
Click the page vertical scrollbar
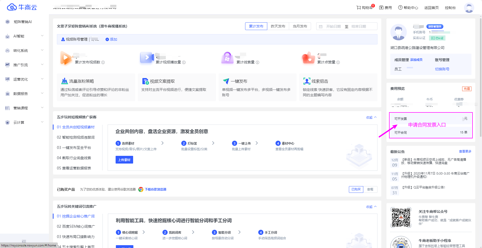(480, 77)
